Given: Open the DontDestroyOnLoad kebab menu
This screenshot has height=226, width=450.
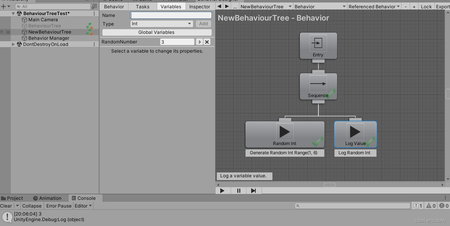Looking at the screenshot, I should click(x=94, y=44).
